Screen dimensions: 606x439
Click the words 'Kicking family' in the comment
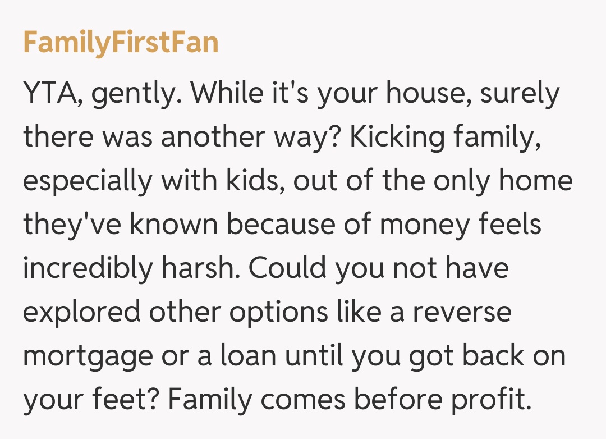[x=446, y=136]
